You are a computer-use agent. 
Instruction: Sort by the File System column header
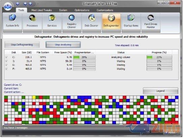(43, 52)
